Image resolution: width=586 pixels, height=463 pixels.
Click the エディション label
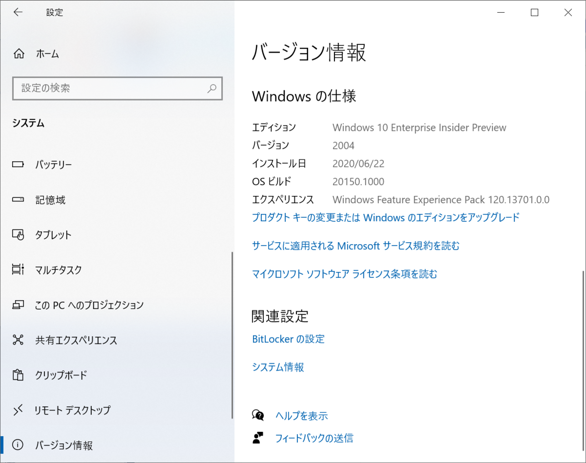coord(274,127)
